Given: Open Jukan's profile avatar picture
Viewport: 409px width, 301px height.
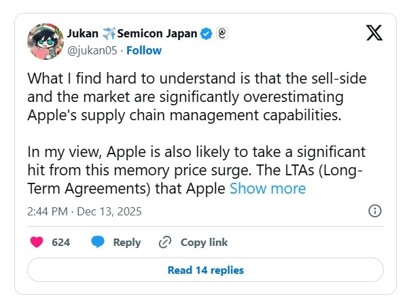Looking at the screenshot, I should (46, 41).
